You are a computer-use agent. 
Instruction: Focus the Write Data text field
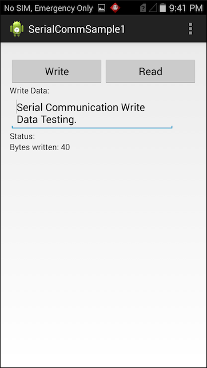click(92, 113)
